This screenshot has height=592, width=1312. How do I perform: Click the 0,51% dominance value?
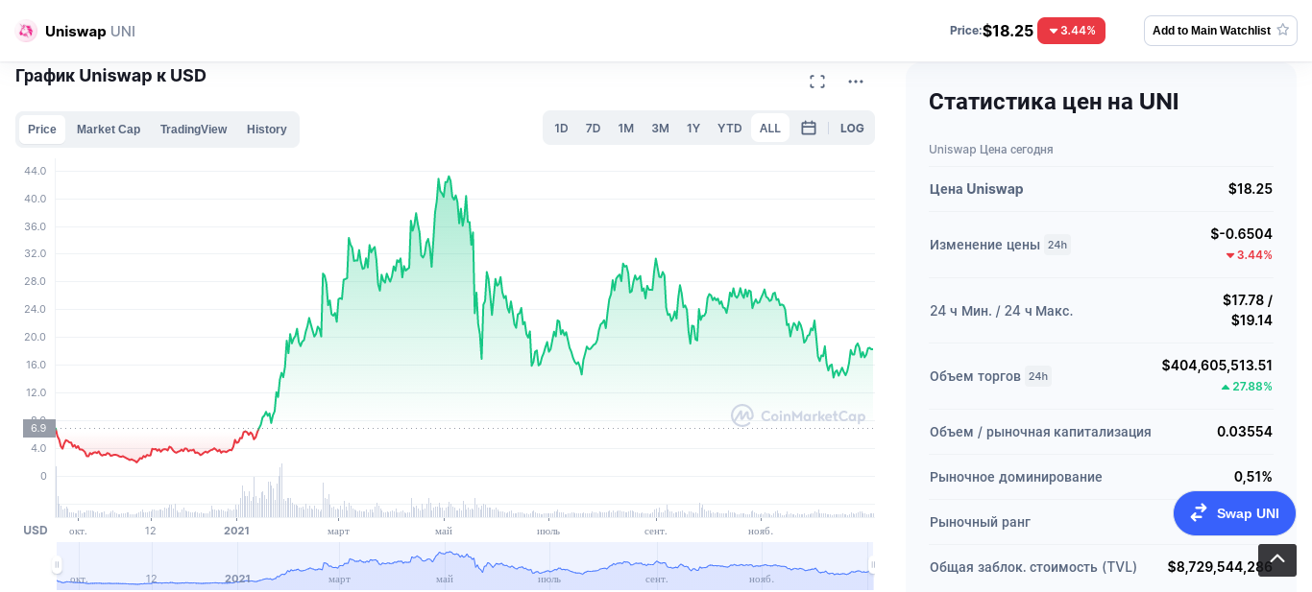pyautogui.click(x=1253, y=477)
